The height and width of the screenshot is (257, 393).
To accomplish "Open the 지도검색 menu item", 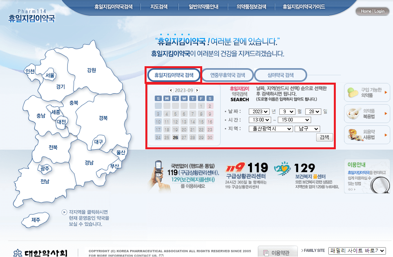I will (158, 6).
